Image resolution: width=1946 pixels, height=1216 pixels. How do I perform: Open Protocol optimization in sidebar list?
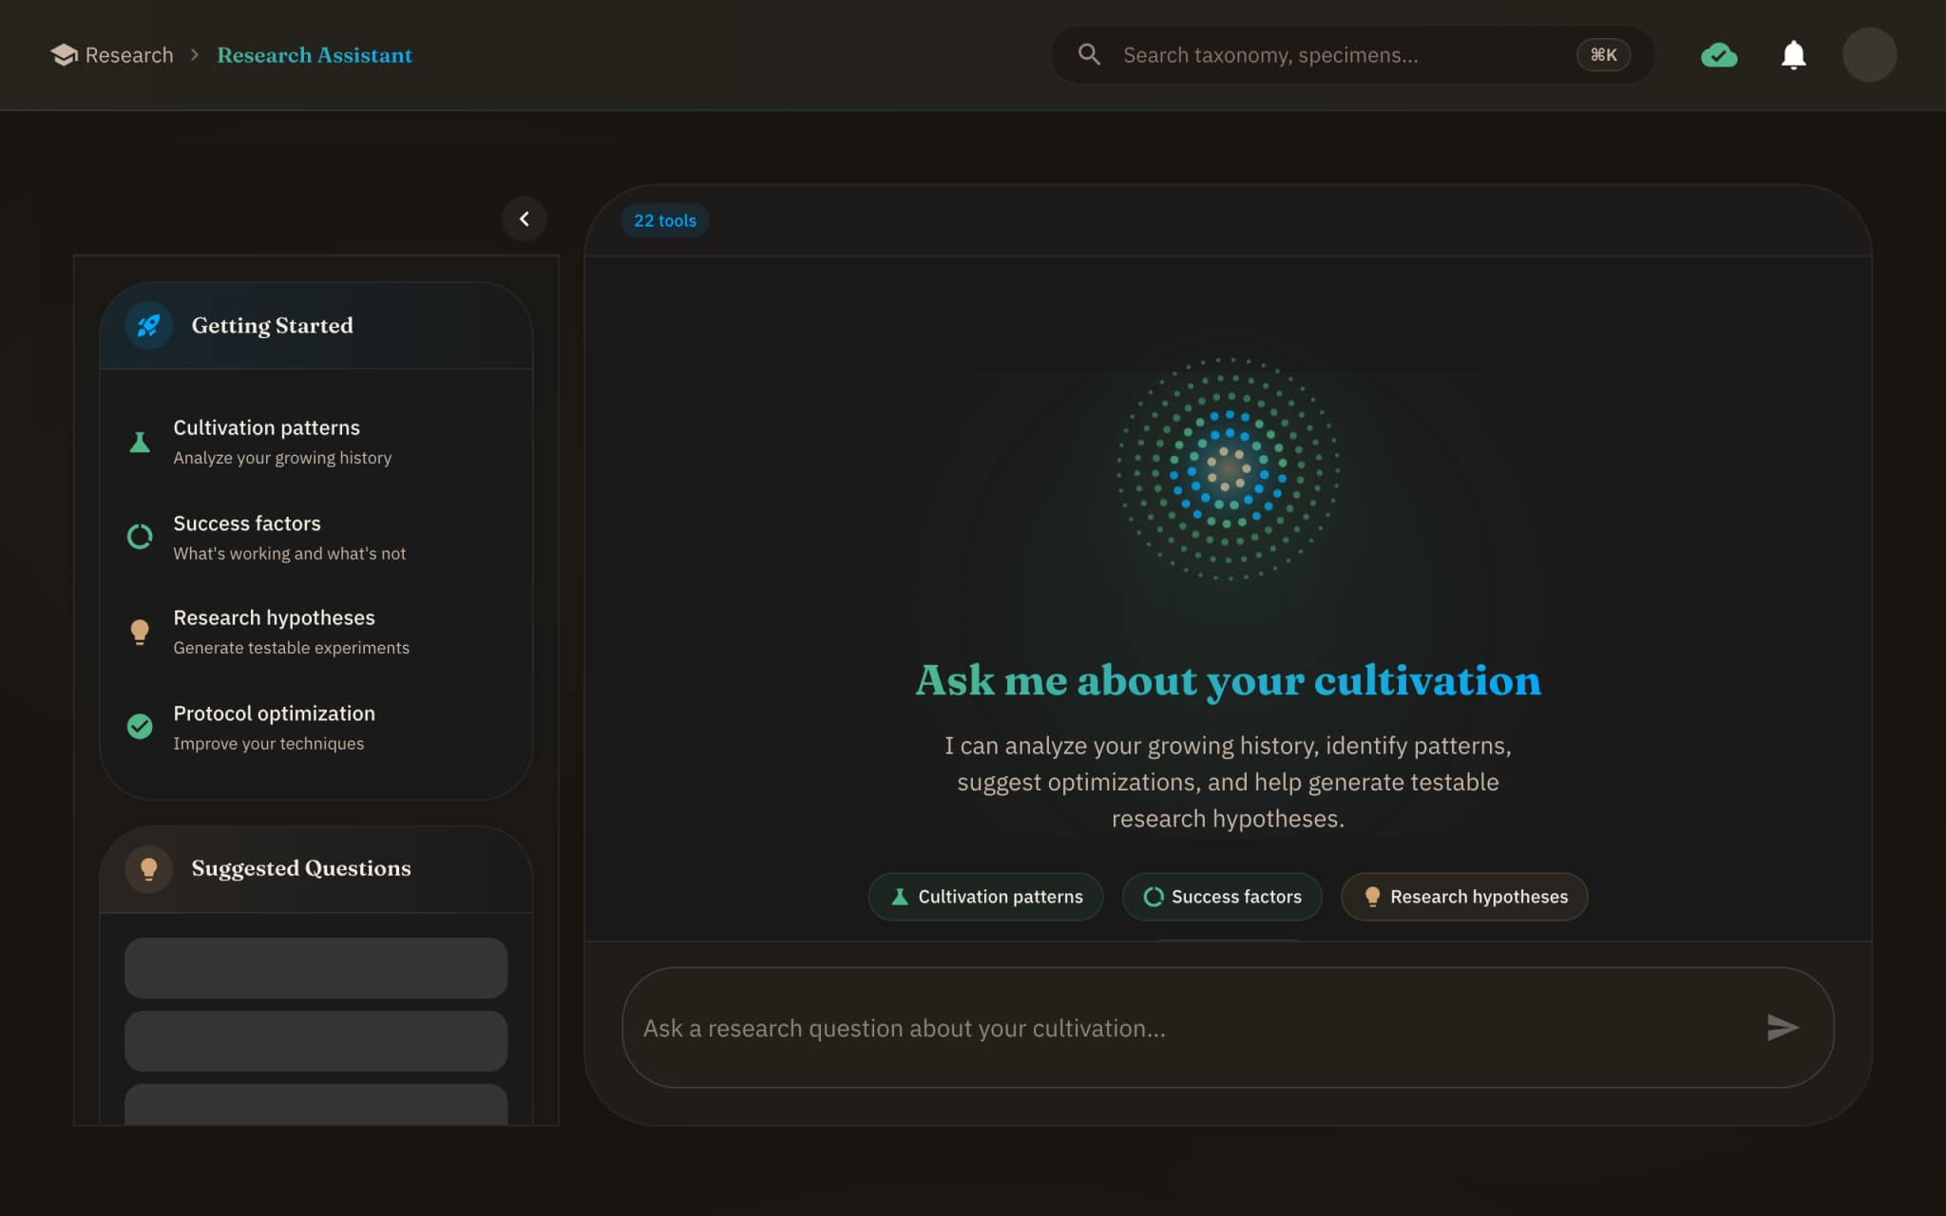pyautogui.click(x=316, y=727)
